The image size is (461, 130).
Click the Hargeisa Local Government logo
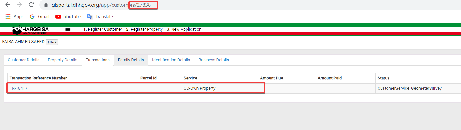click(x=30, y=30)
